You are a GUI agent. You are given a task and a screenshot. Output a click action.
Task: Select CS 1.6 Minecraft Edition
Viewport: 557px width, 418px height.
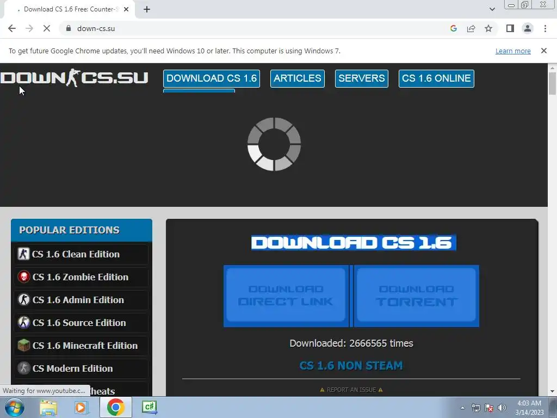tap(82, 346)
